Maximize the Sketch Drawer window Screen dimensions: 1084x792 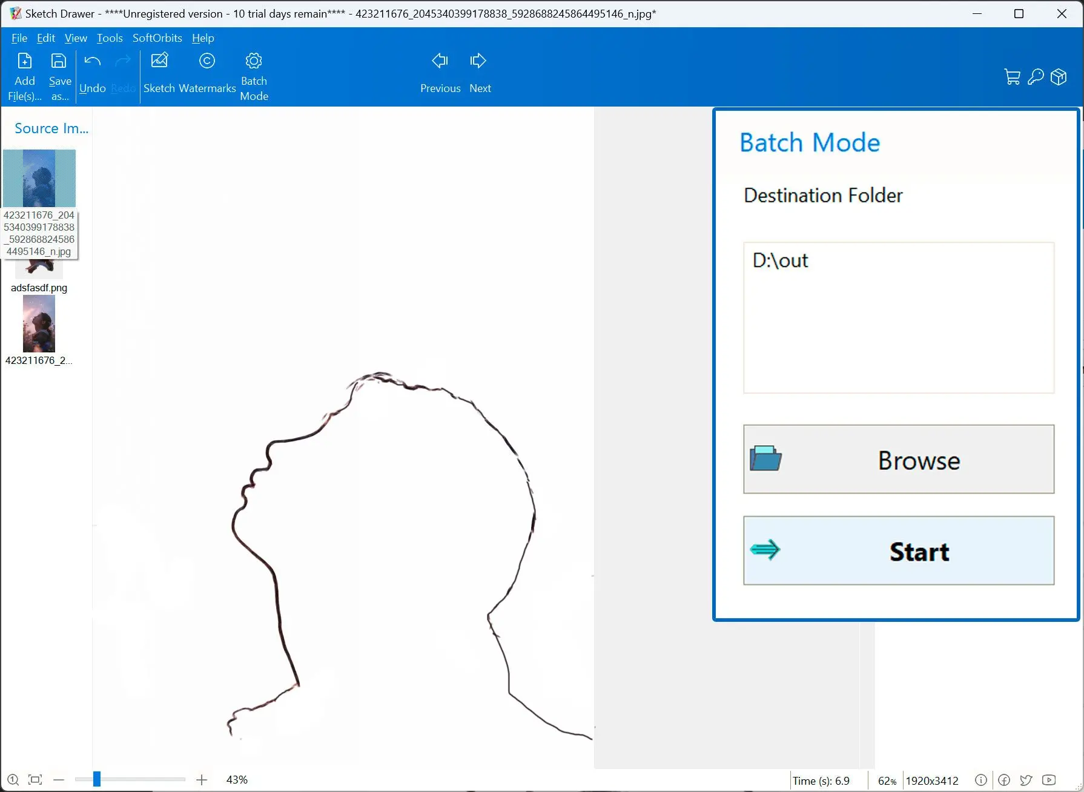click(1019, 13)
